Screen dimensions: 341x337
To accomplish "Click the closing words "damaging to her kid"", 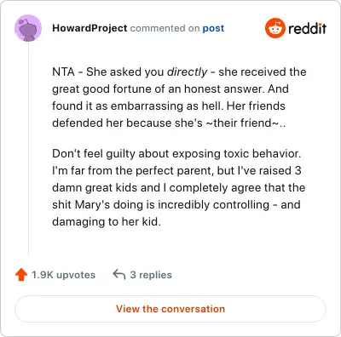I will (x=107, y=221).
